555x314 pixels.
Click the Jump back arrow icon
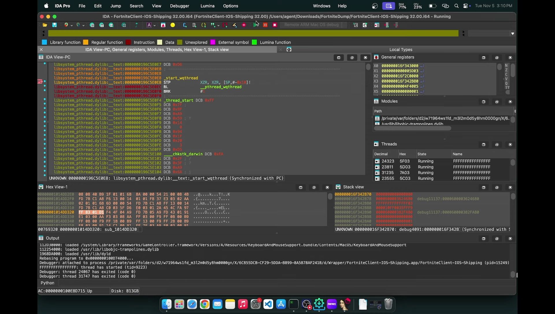click(66, 25)
